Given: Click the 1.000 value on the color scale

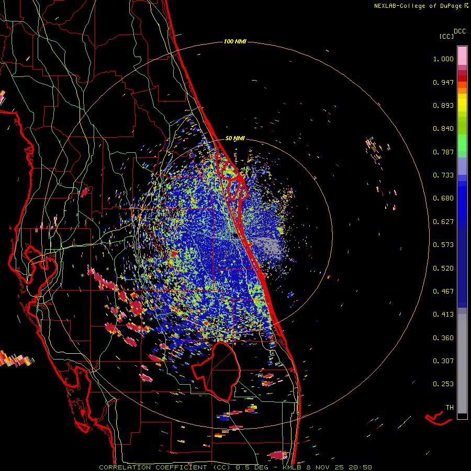Looking at the screenshot, I should tap(443, 59).
